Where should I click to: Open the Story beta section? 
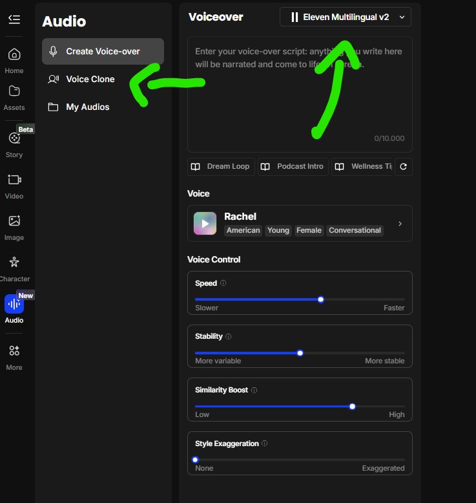click(14, 144)
